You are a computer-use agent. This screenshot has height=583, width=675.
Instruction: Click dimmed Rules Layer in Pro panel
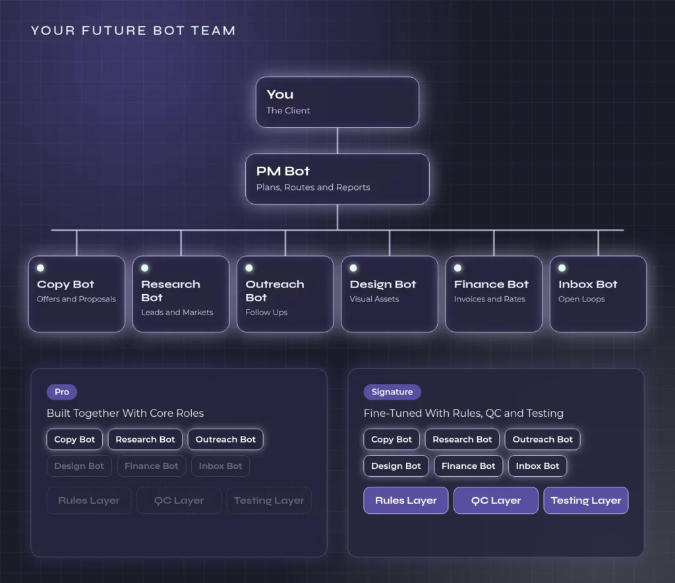(x=89, y=501)
